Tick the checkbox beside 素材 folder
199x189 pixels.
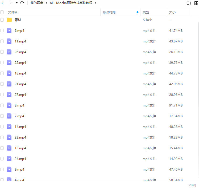(x=2, y=20)
